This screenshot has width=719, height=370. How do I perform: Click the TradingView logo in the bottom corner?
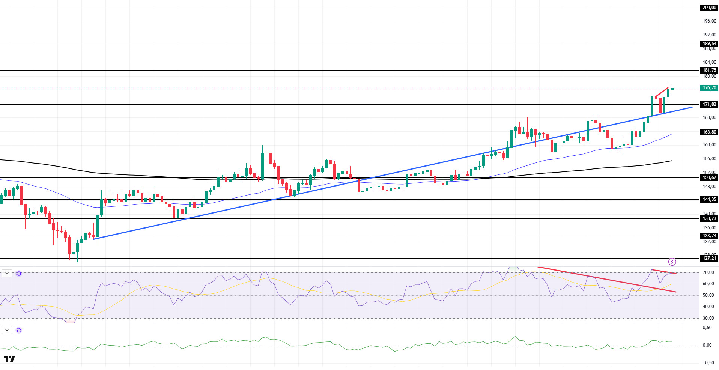point(9,359)
